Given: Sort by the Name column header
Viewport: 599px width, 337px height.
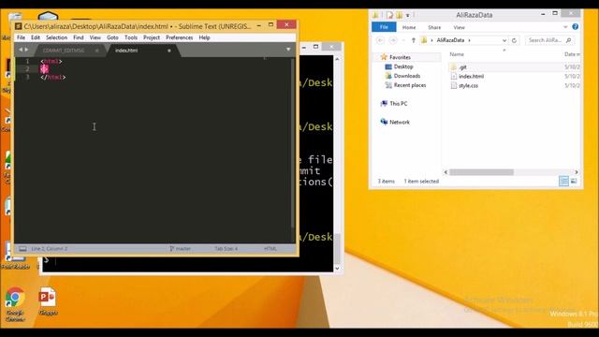Looking at the screenshot, I should (x=457, y=54).
